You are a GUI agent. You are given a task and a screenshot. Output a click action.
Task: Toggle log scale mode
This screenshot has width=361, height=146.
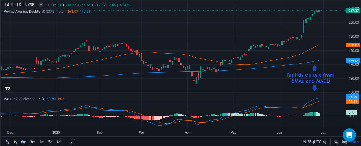coord(344,142)
